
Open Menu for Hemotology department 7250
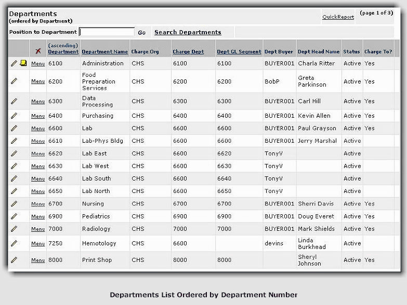click(38, 244)
